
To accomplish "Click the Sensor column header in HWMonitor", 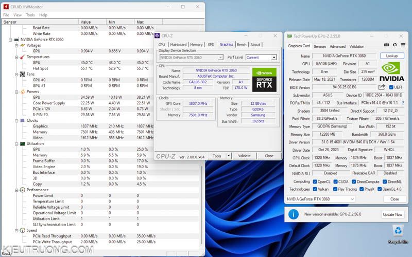I will (40, 22).
